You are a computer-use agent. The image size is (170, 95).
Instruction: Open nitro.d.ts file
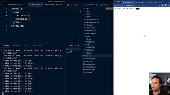(90, 25)
